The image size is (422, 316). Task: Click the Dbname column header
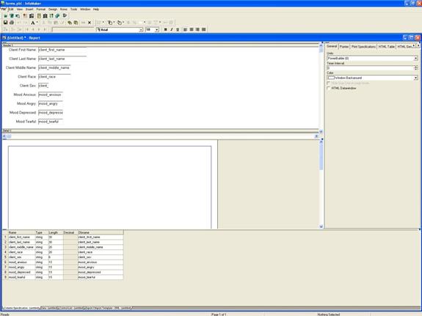(x=101, y=232)
